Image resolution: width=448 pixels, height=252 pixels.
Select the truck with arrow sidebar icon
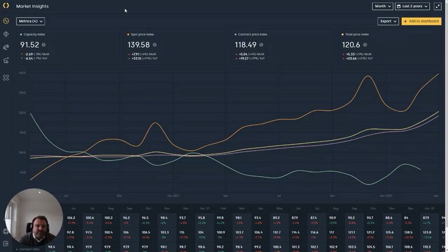tap(6, 60)
